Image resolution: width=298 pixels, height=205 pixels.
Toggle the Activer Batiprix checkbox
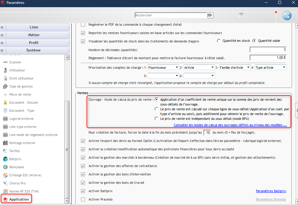(x=83, y=191)
